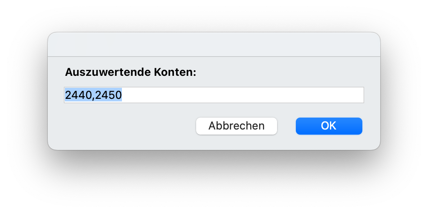Click the account numbers input field

tap(214, 95)
